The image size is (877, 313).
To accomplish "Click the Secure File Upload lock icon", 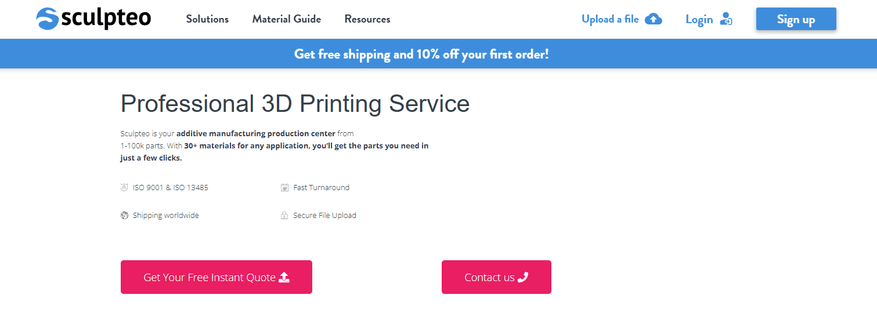I will (x=284, y=216).
